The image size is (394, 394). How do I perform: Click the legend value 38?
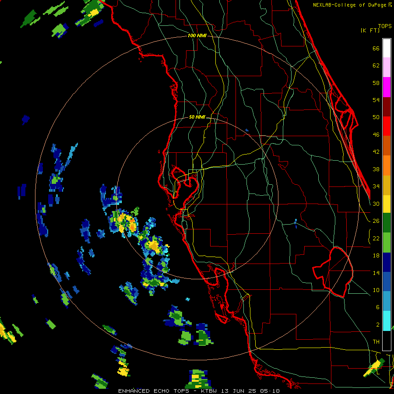coord(376,169)
